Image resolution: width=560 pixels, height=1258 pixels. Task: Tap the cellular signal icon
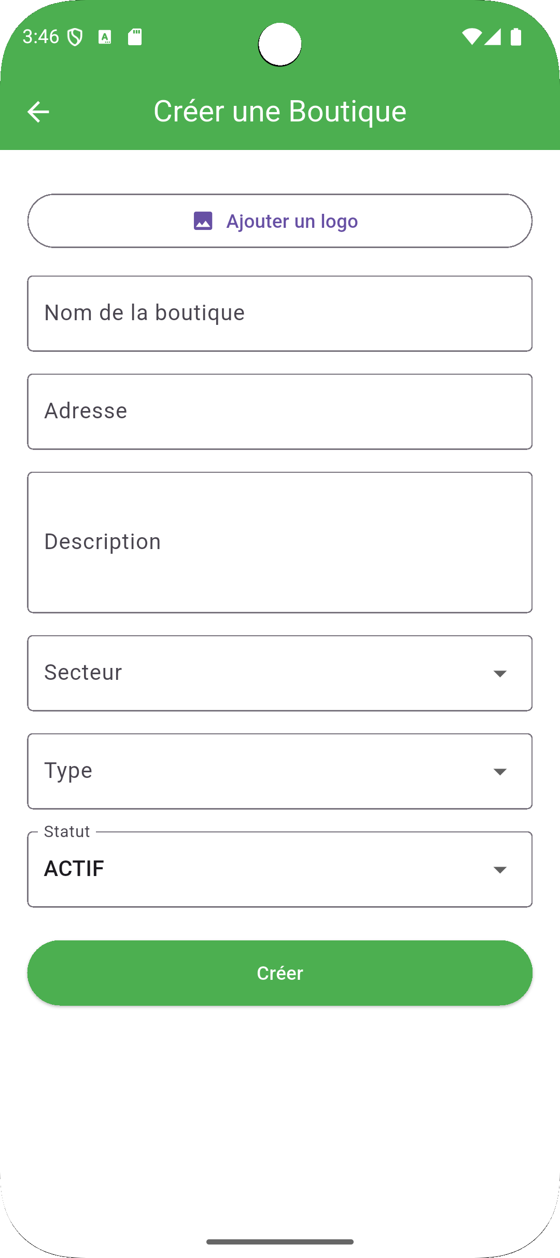(493, 37)
